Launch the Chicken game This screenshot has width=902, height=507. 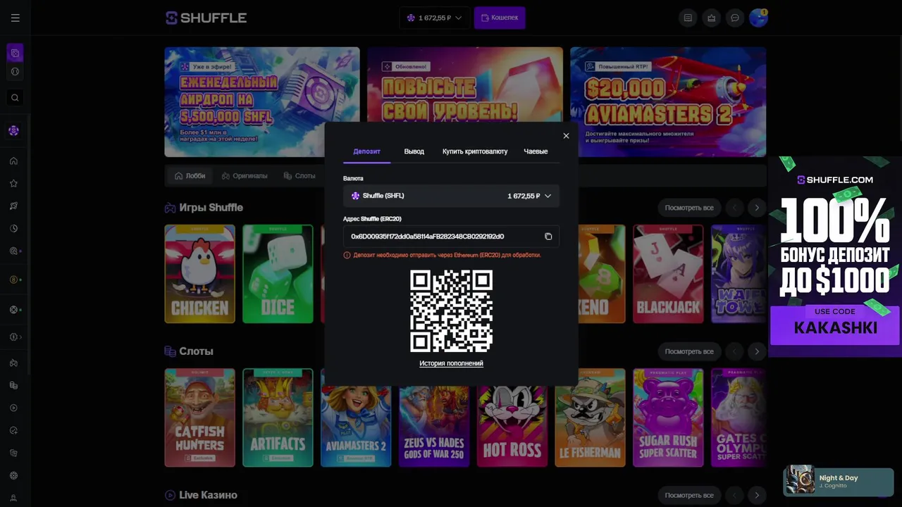click(x=200, y=274)
